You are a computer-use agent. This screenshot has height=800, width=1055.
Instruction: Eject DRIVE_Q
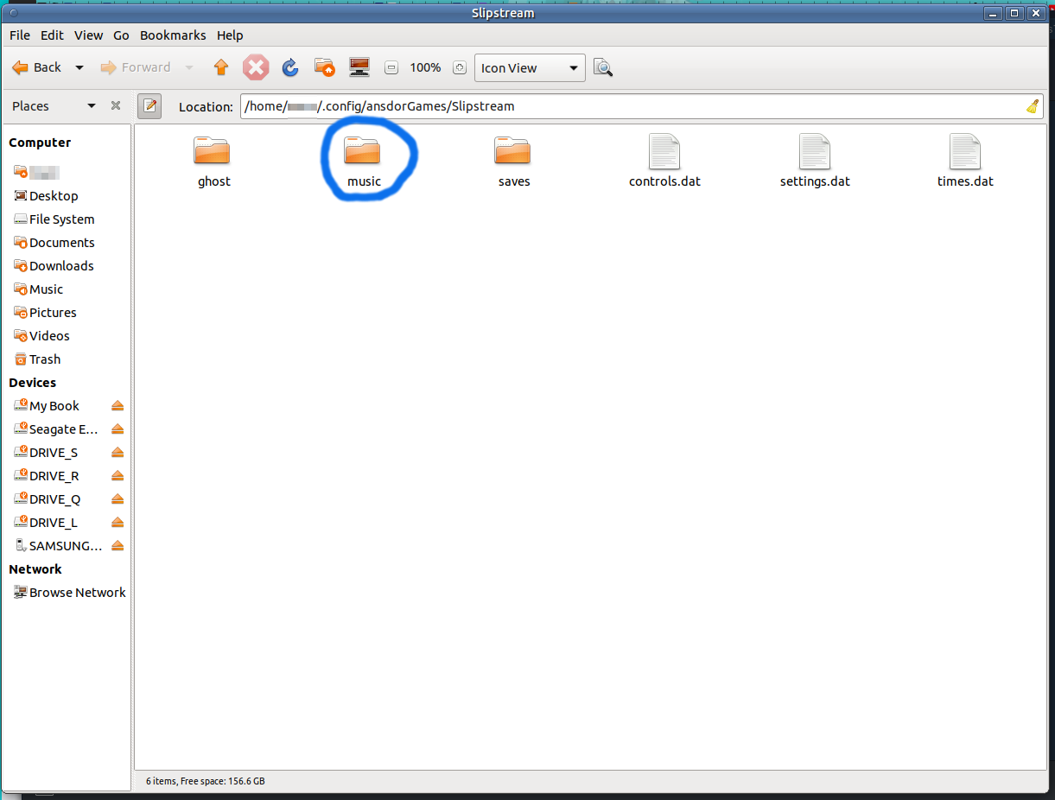click(118, 499)
